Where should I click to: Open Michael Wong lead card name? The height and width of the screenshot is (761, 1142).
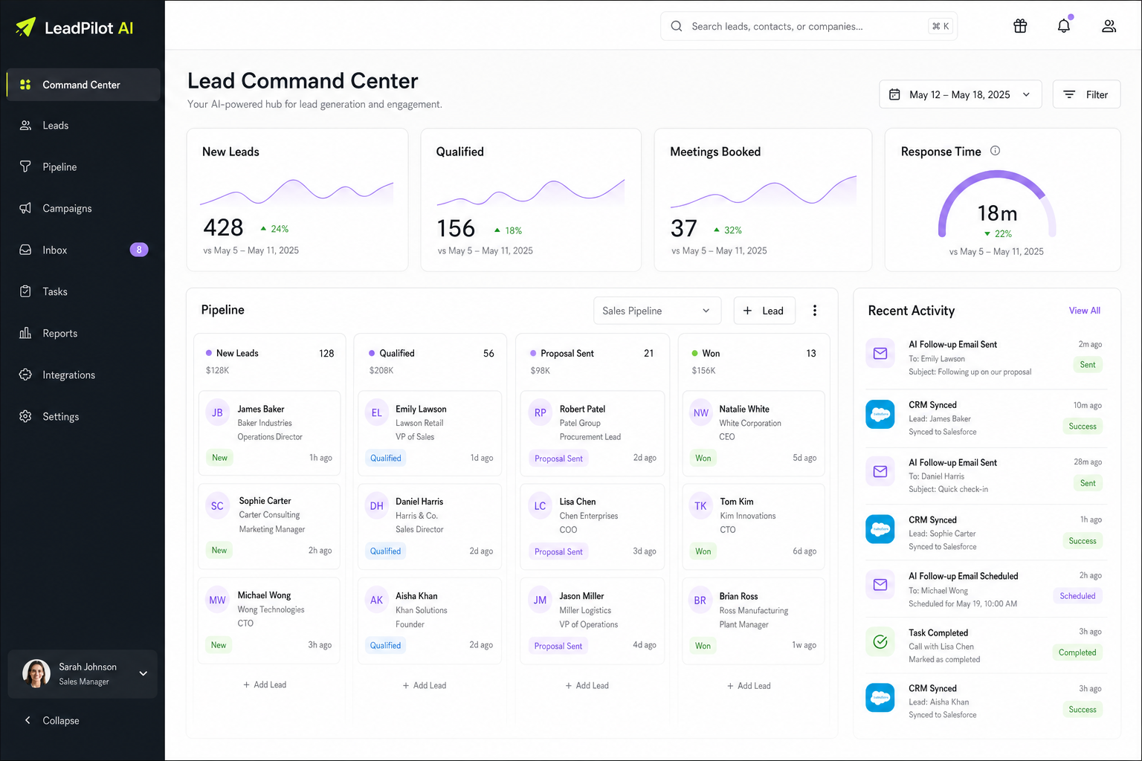(264, 595)
